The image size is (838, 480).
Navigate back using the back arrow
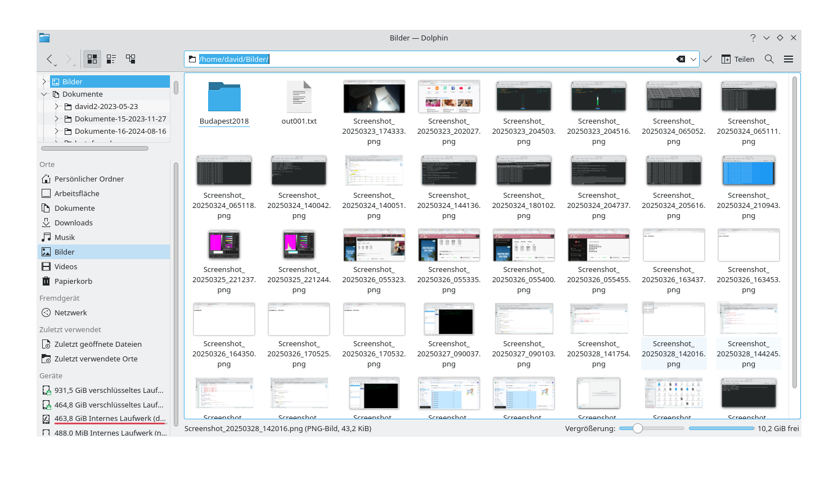[x=50, y=59]
